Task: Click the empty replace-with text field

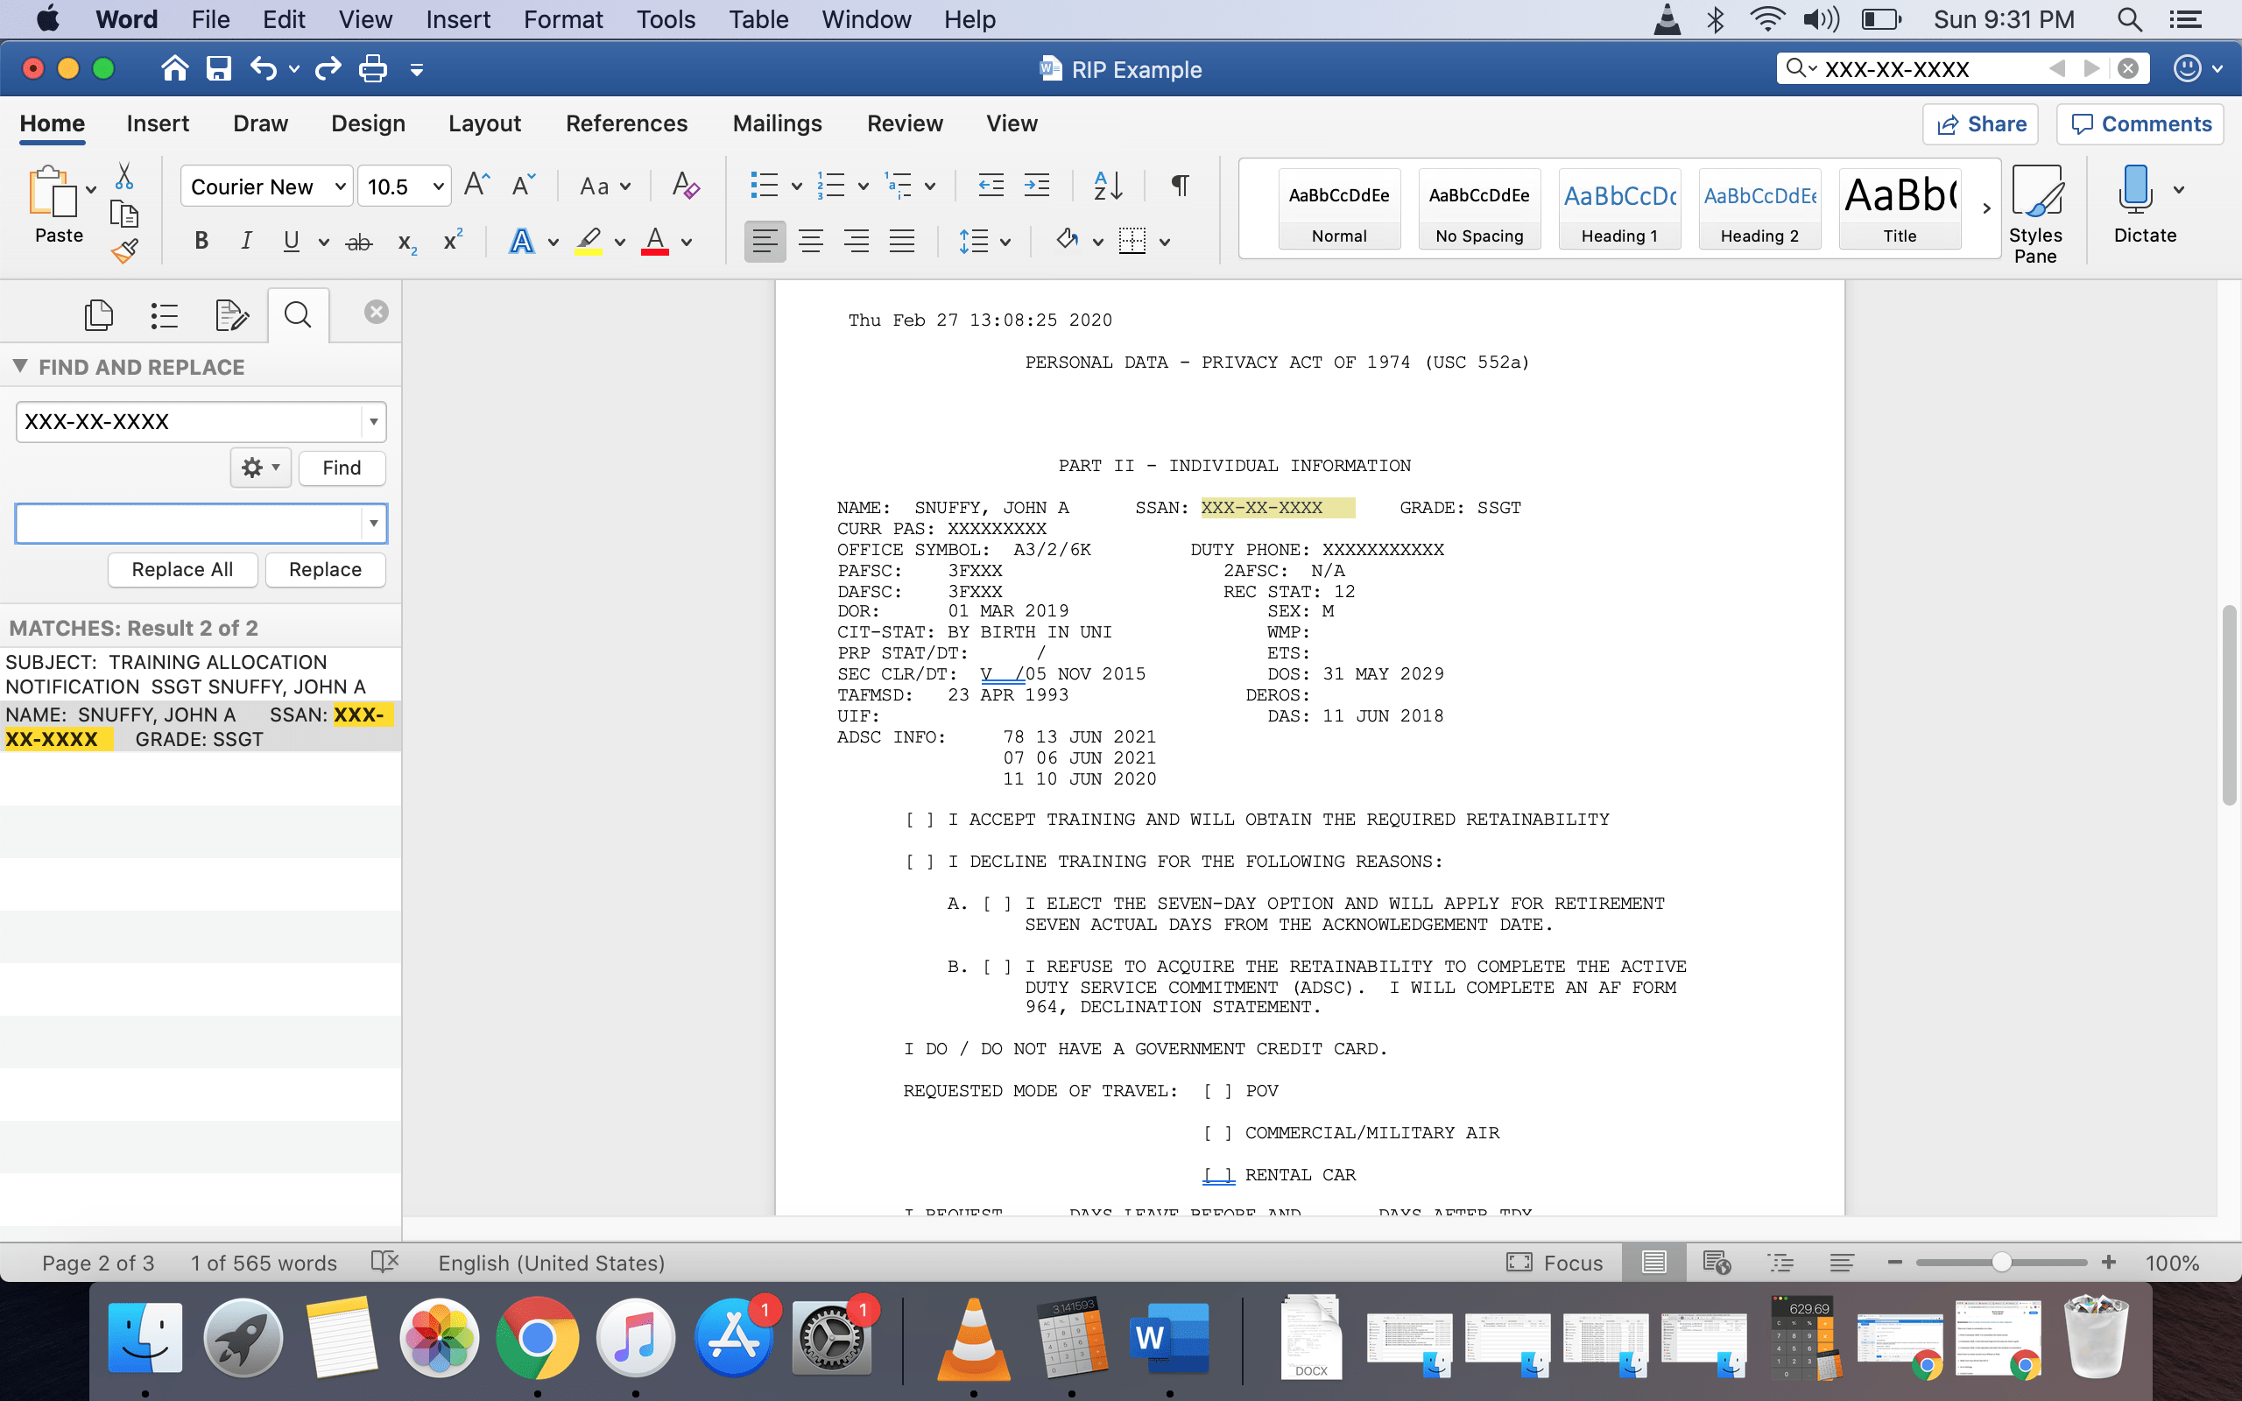Action: [188, 524]
